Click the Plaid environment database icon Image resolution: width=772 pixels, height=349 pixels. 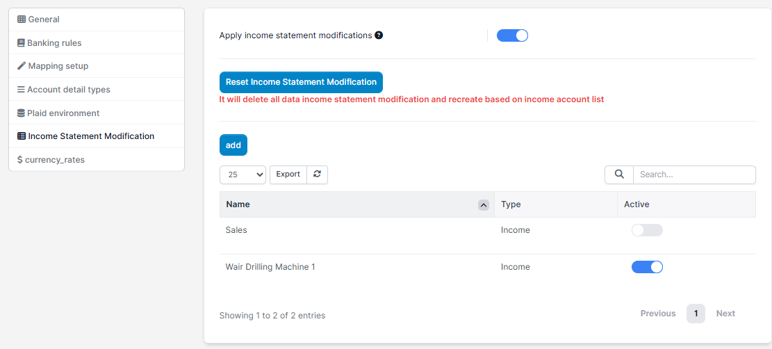click(x=21, y=113)
